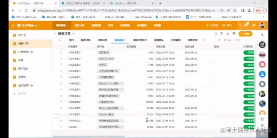Switch to the 全部 view tab
The height and width of the screenshot is (138, 277).
tap(71, 40)
